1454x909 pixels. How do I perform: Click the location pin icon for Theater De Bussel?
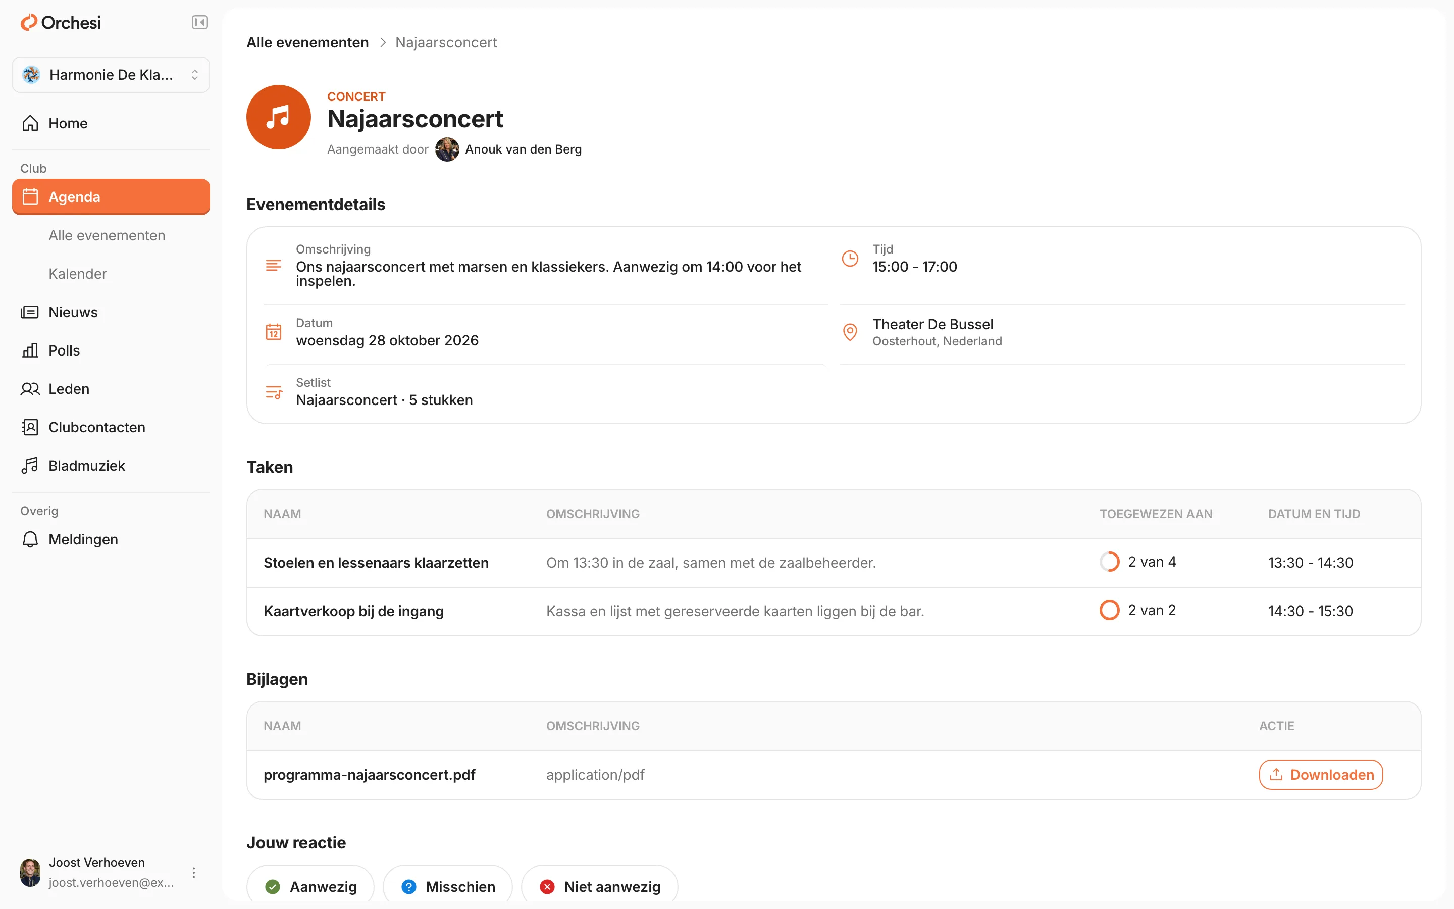coord(850,332)
